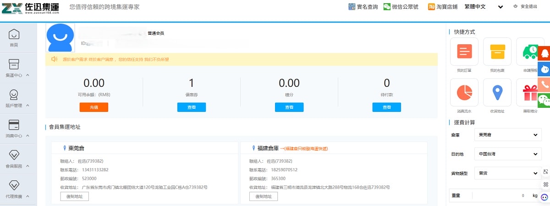Image resolution: width=550 pixels, height=206 pixels.
Task: Click the speaker announcement icon
Action: 54,59
